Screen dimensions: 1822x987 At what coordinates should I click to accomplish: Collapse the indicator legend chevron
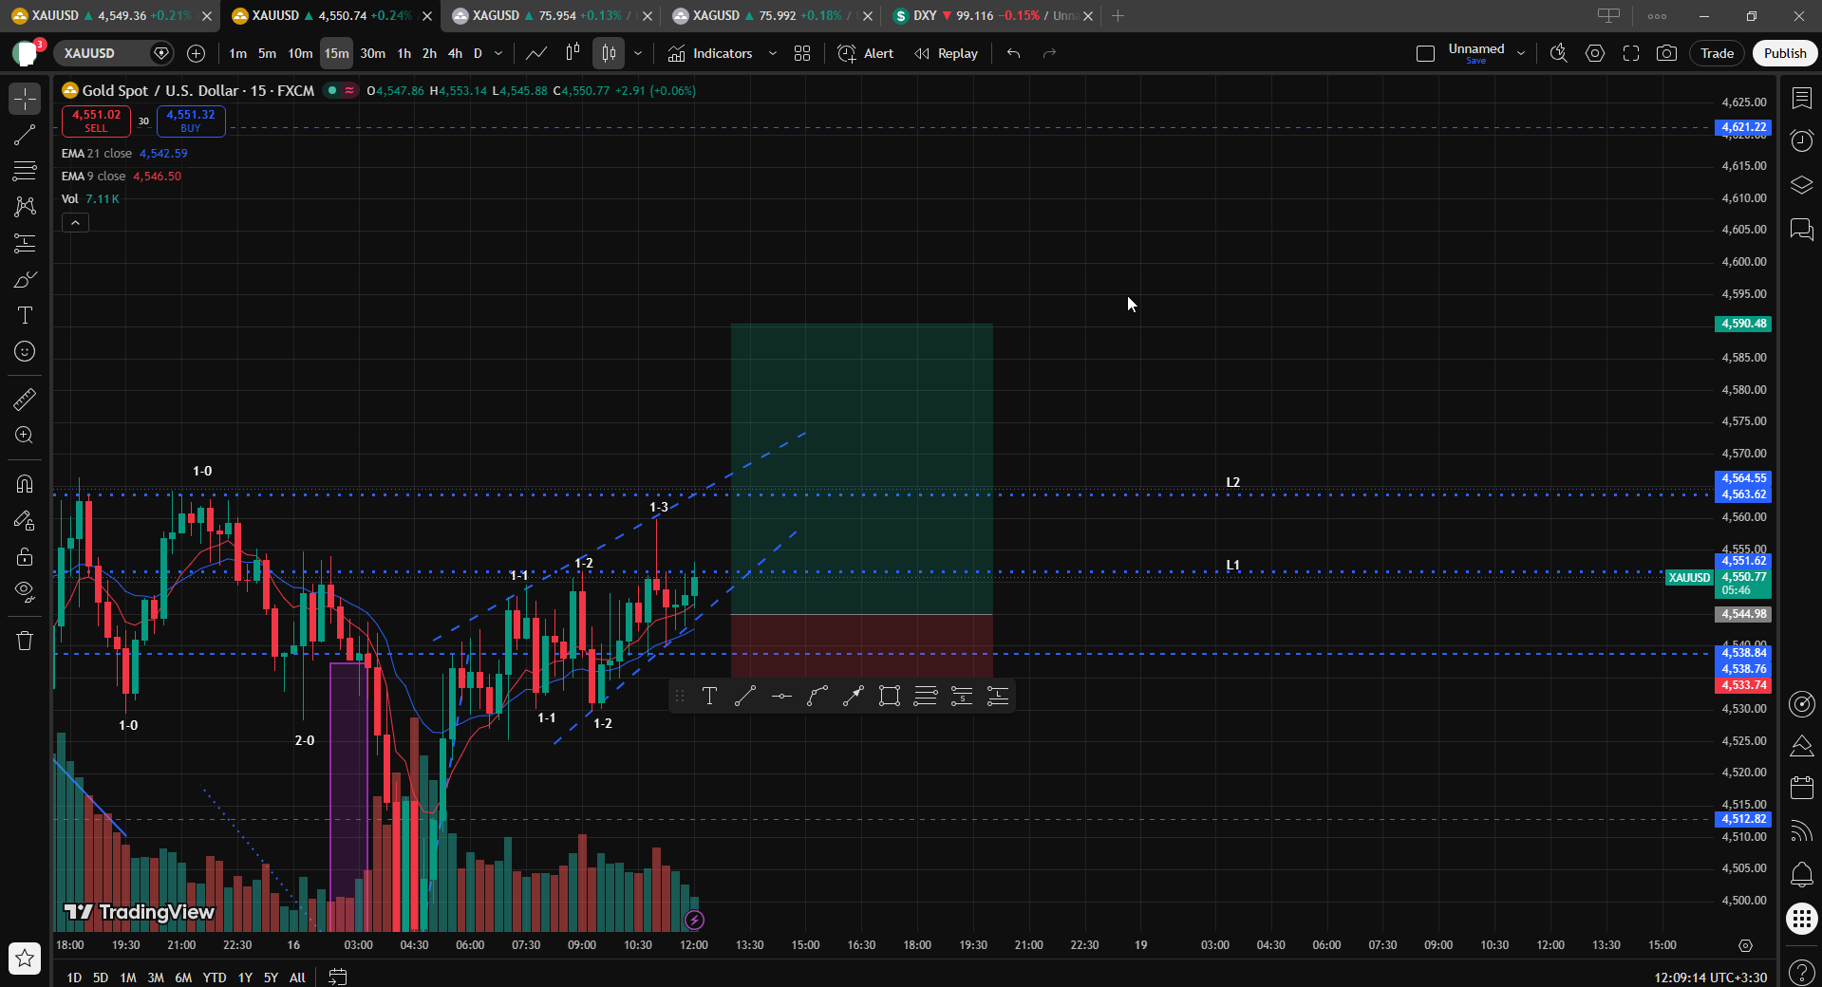pyautogui.click(x=75, y=223)
